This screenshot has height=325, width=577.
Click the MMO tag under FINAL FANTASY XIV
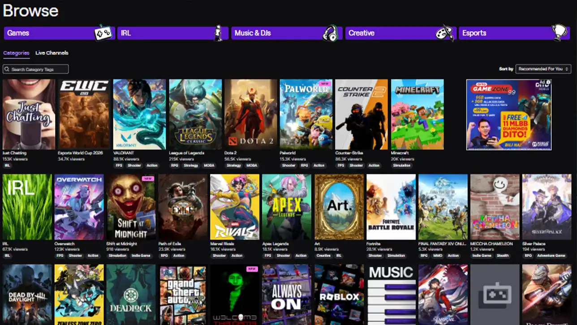point(439,256)
